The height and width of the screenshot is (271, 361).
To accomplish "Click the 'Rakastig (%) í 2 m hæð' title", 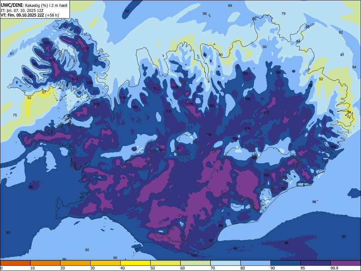I will point(46,5).
